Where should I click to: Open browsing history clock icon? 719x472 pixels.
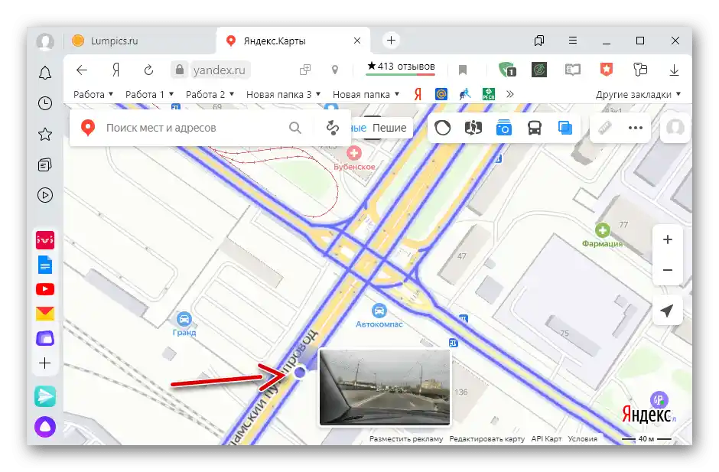click(45, 103)
